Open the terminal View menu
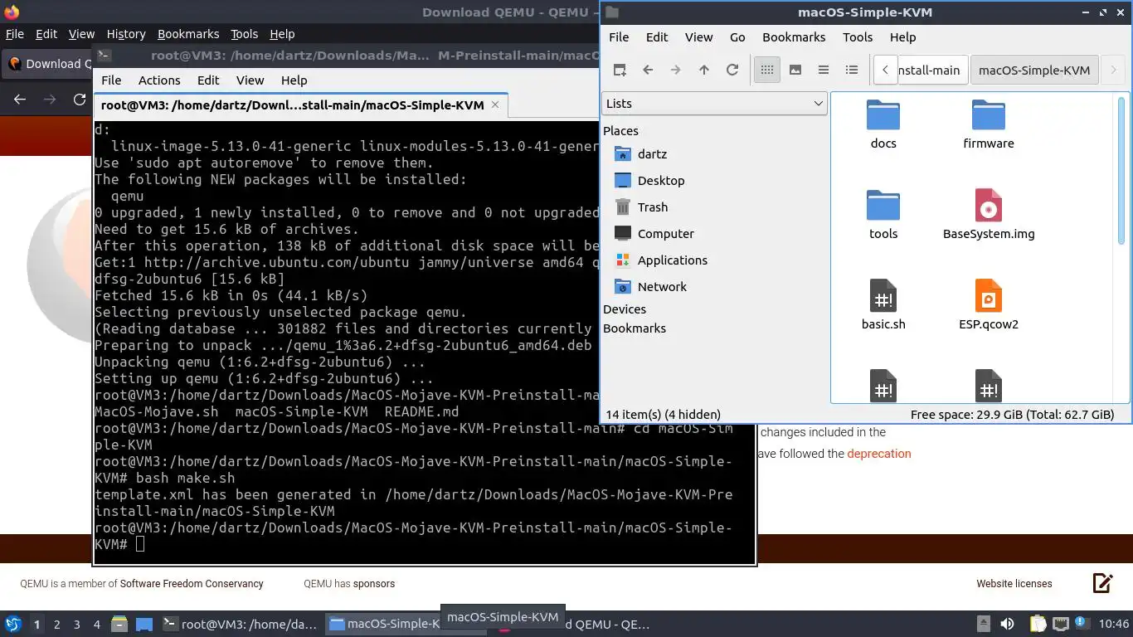 click(250, 80)
